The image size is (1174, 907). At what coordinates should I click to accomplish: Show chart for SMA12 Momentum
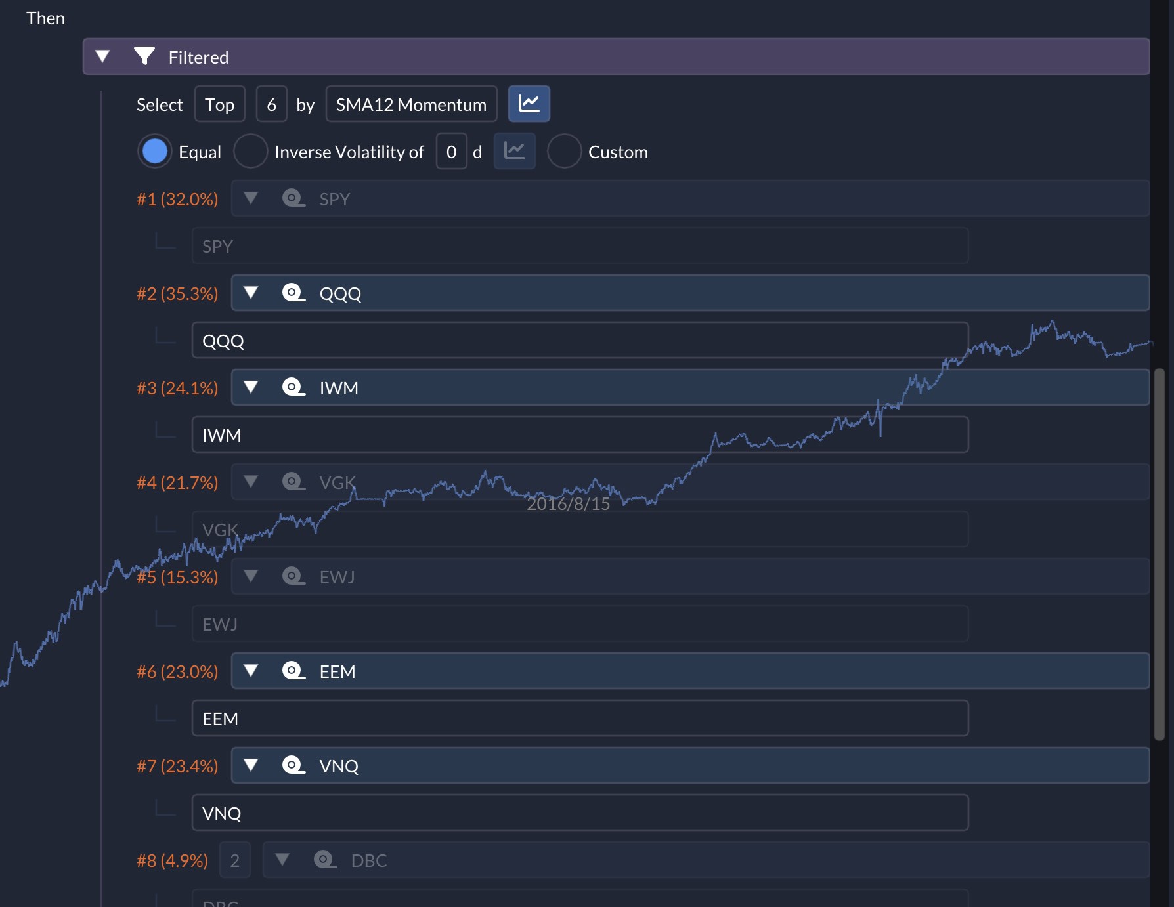coord(529,104)
